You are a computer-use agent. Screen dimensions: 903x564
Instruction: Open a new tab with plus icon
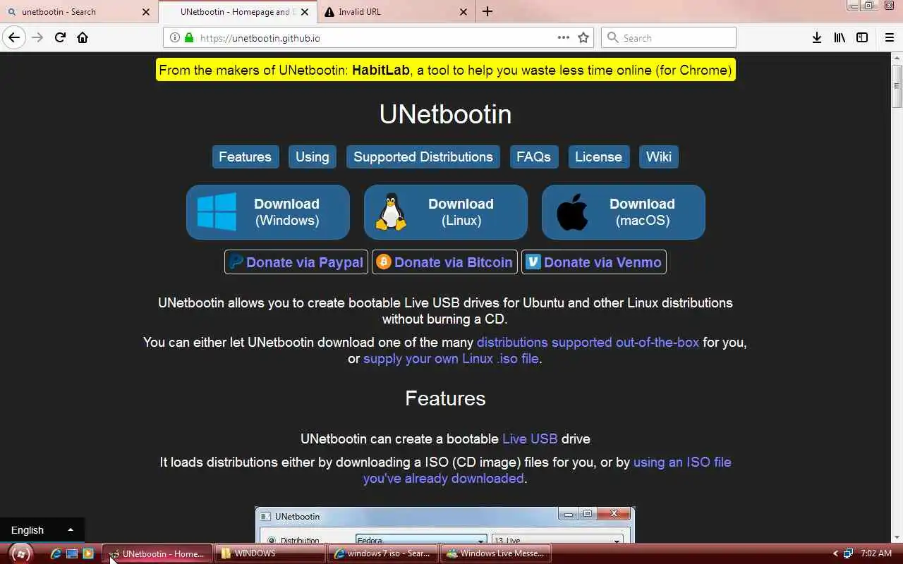click(487, 11)
